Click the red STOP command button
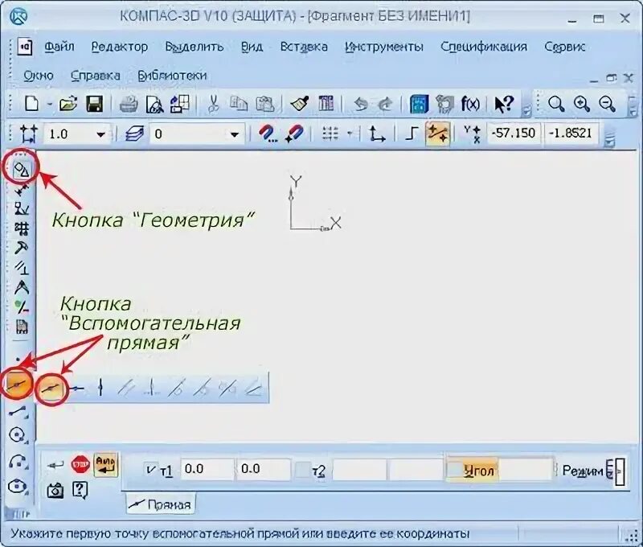 pyautogui.click(x=80, y=464)
